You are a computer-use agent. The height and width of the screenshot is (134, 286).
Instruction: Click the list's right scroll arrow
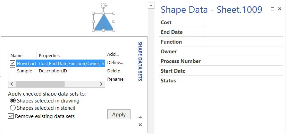click(x=101, y=84)
